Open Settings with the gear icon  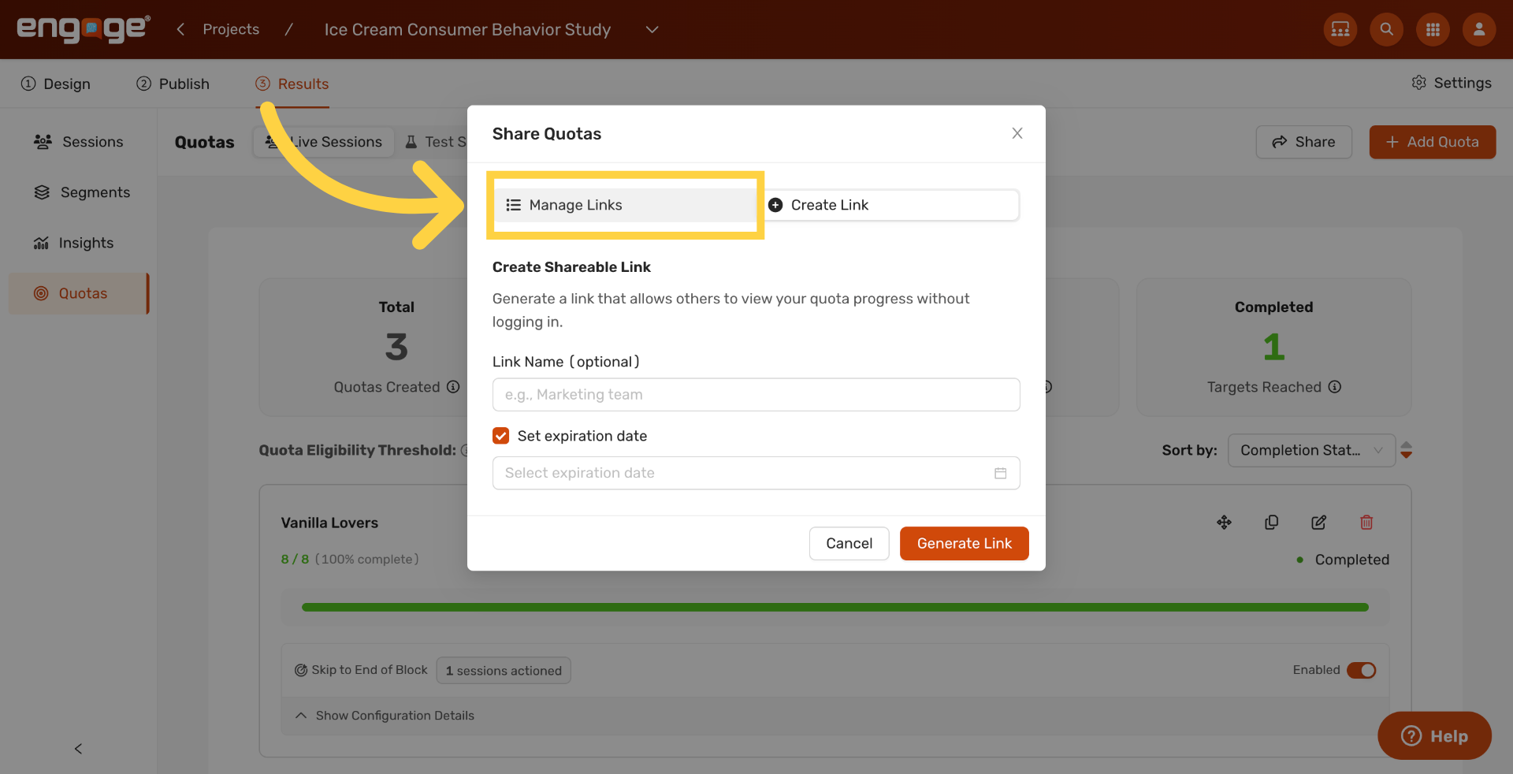[x=1452, y=83]
